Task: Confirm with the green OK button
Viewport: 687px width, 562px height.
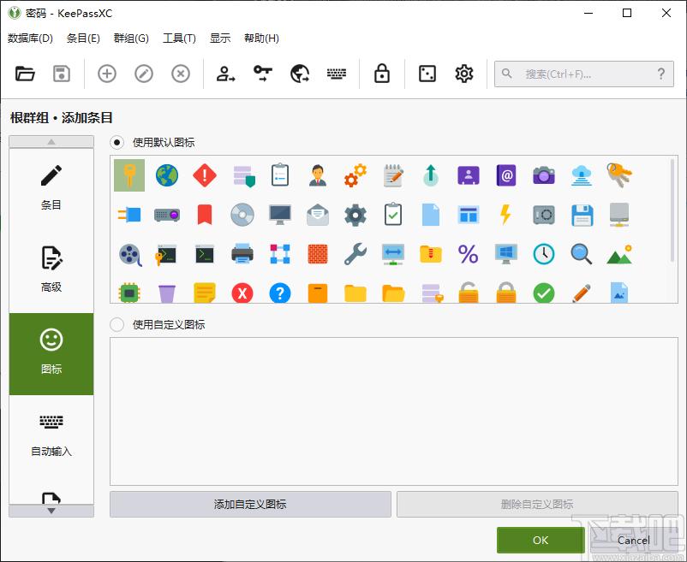Action: tap(541, 540)
